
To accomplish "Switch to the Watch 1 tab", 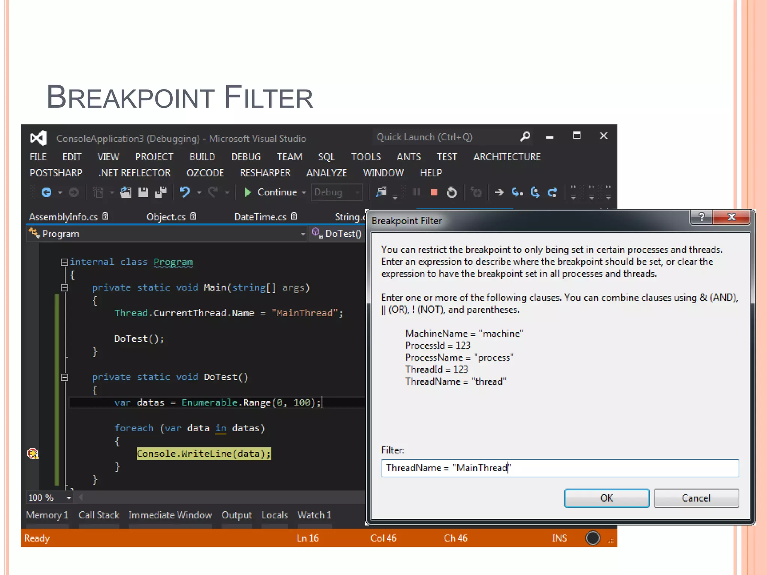I will pos(315,515).
